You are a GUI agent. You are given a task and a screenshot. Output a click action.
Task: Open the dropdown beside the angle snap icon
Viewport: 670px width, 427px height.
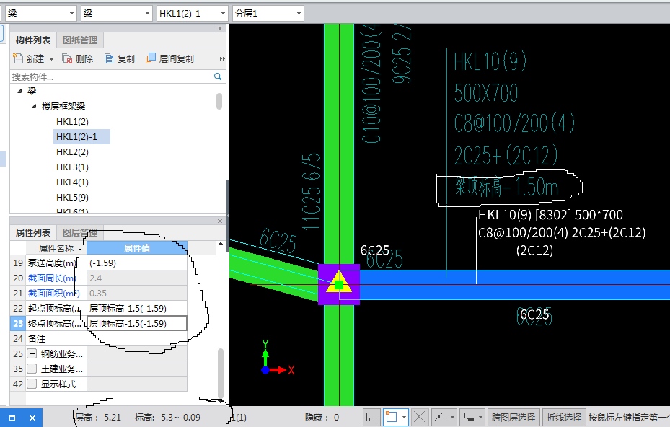[452, 417]
